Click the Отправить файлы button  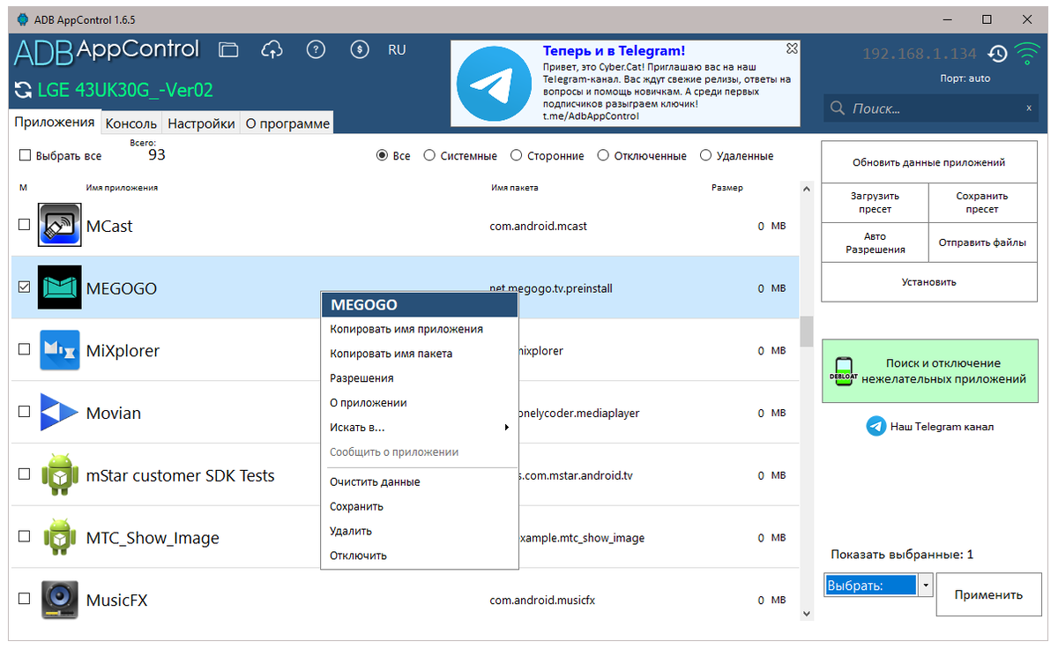click(982, 242)
